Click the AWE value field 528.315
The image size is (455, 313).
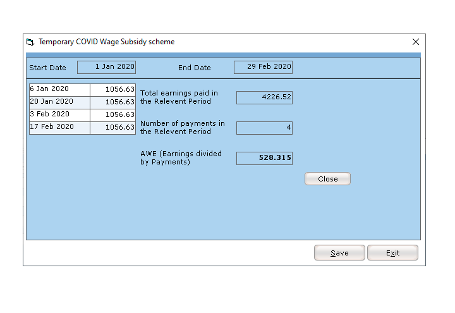pos(264,158)
